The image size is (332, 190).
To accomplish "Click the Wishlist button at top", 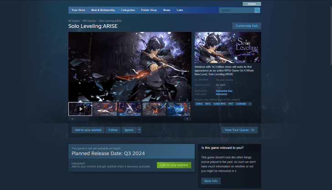I will [252, 4].
